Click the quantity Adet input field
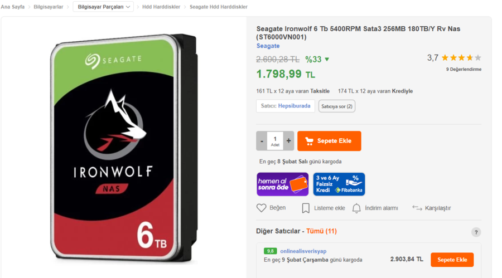Screen dimensions: 502x278 (275, 141)
